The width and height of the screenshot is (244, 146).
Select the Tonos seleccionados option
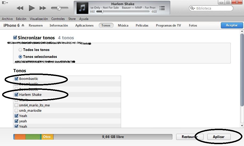point(20,57)
